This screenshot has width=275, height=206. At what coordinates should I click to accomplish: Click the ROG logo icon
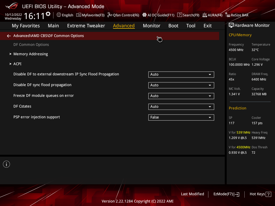point(12,6)
